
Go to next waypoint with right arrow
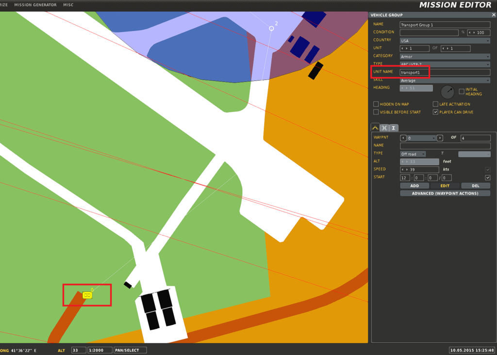coord(440,138)
